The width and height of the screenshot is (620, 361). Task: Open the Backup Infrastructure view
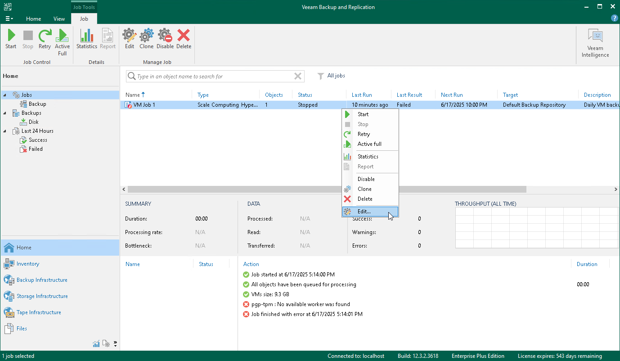[x=60, y=280]
